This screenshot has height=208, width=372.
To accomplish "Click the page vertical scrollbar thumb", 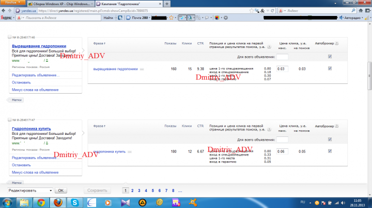I will pyautogui.click(x=369, y=76).
